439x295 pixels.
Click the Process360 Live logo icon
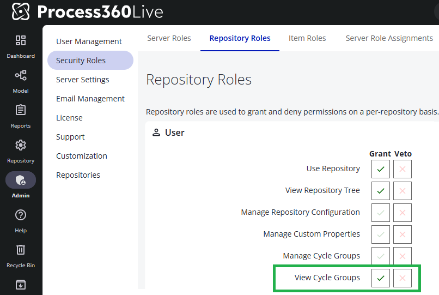(x=21, y=11)
